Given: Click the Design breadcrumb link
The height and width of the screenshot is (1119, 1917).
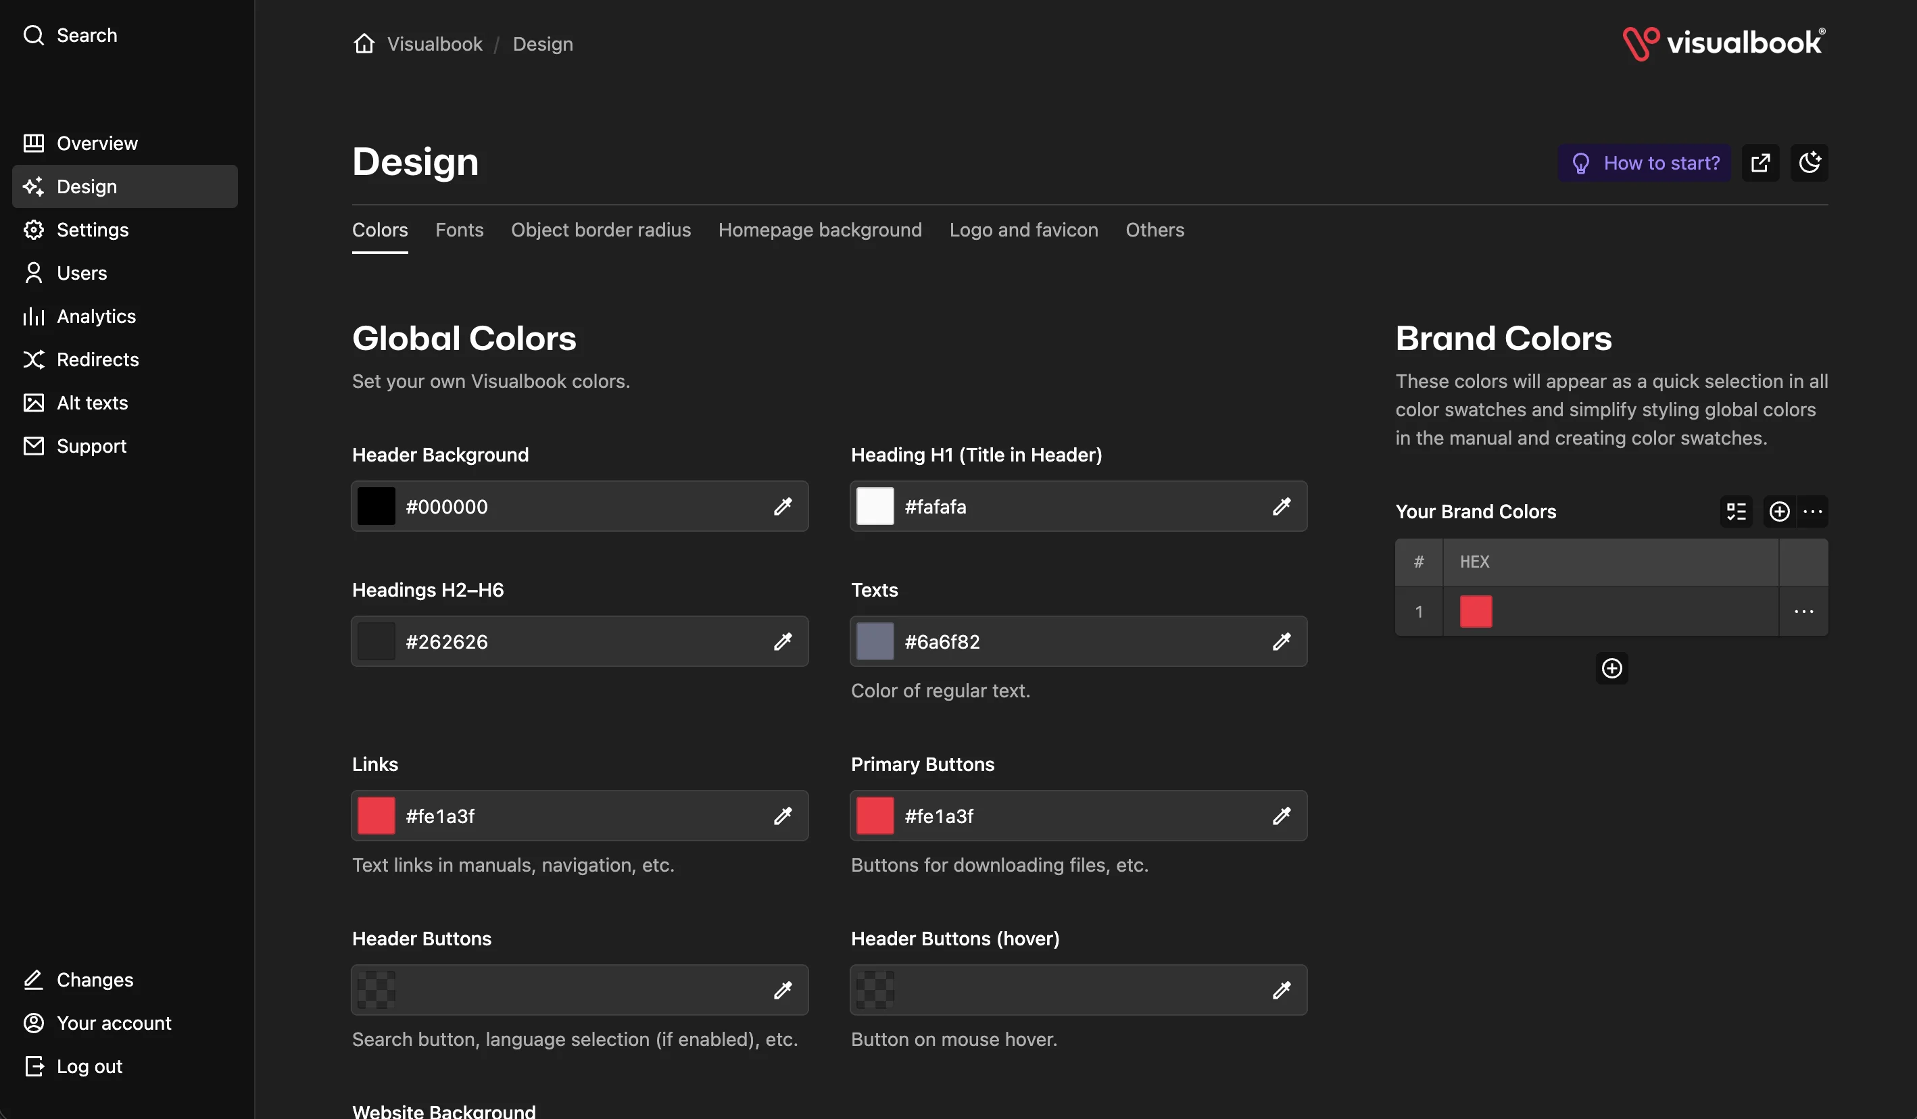Looking at the screenshot, I should point(542,44).
